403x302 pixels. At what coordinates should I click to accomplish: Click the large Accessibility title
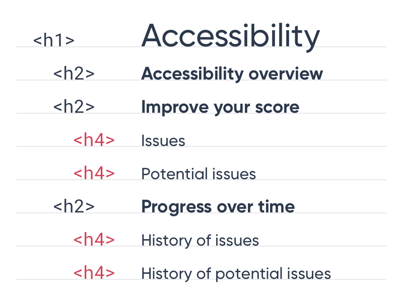[x=230, y=36]
